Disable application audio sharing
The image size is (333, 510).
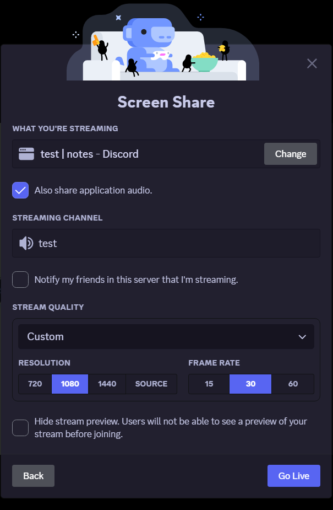point(20,190)
